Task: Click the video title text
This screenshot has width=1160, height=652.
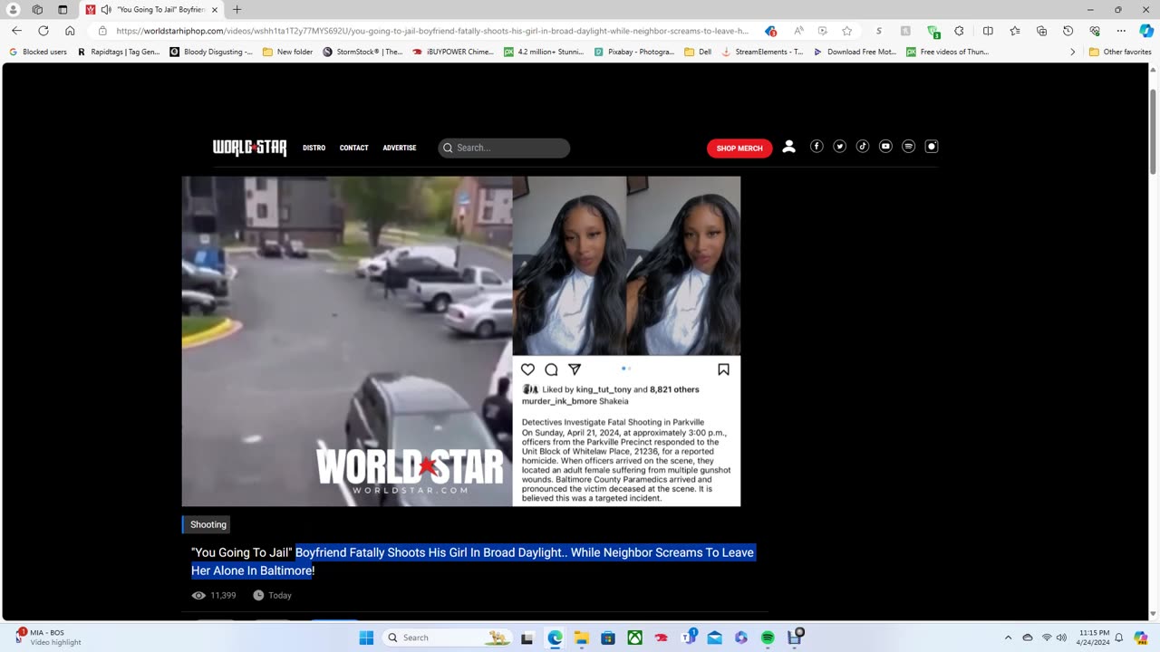Action: pos(472,561)
